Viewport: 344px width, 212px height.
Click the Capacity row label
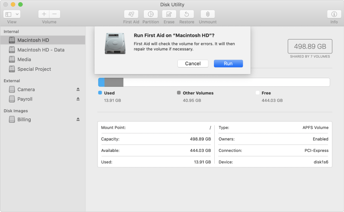110,139
